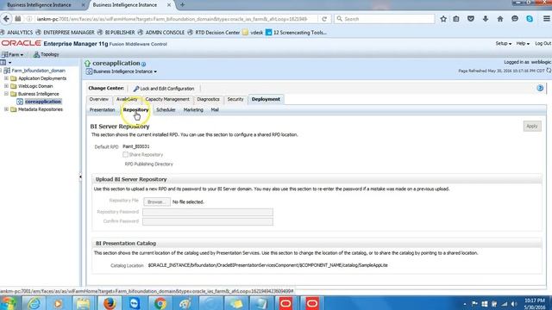Click the first Oracle red icon on the taskbar

[285, 303]
